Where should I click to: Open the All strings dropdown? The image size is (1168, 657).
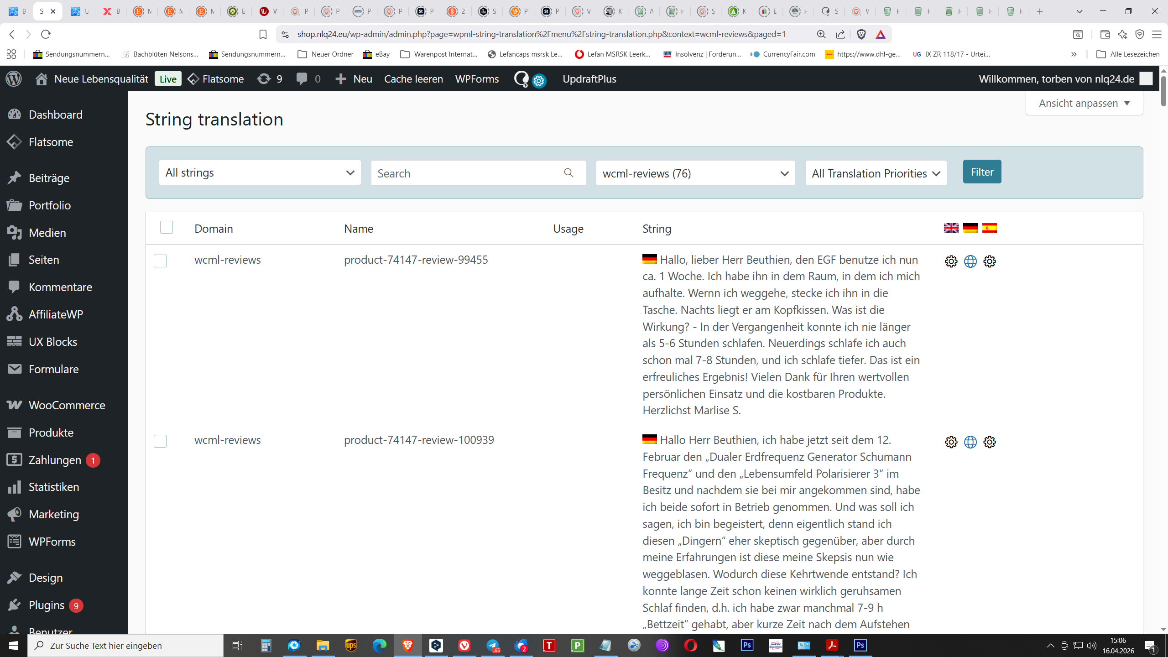(x=260, y=172)
